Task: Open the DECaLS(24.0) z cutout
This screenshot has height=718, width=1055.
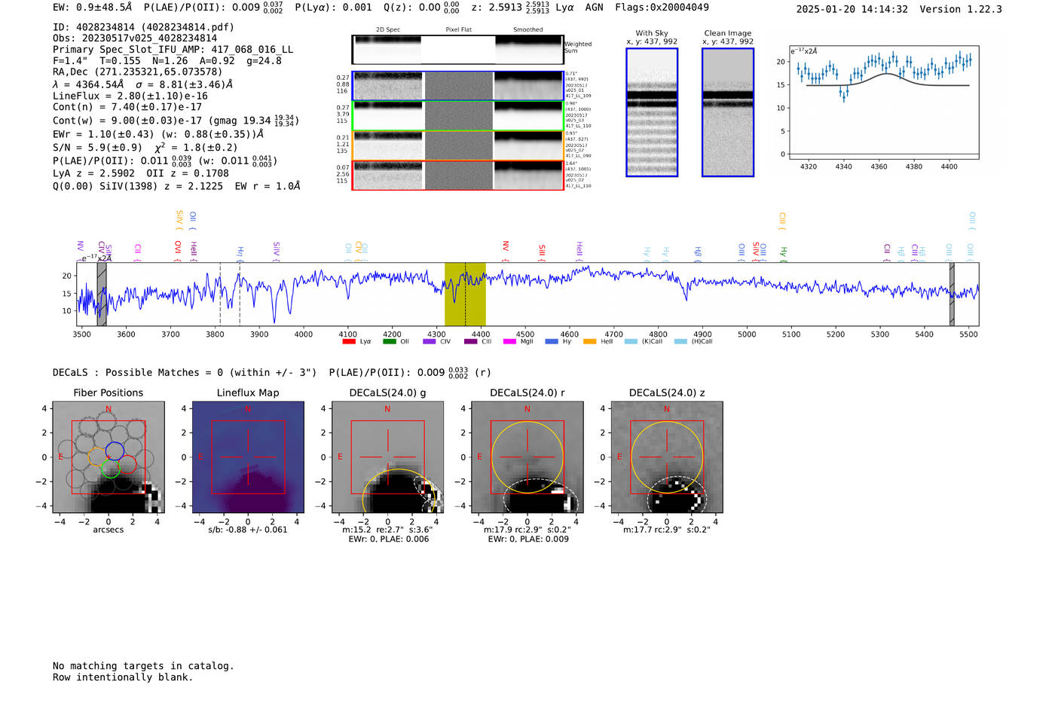Action: pos(666,457)
